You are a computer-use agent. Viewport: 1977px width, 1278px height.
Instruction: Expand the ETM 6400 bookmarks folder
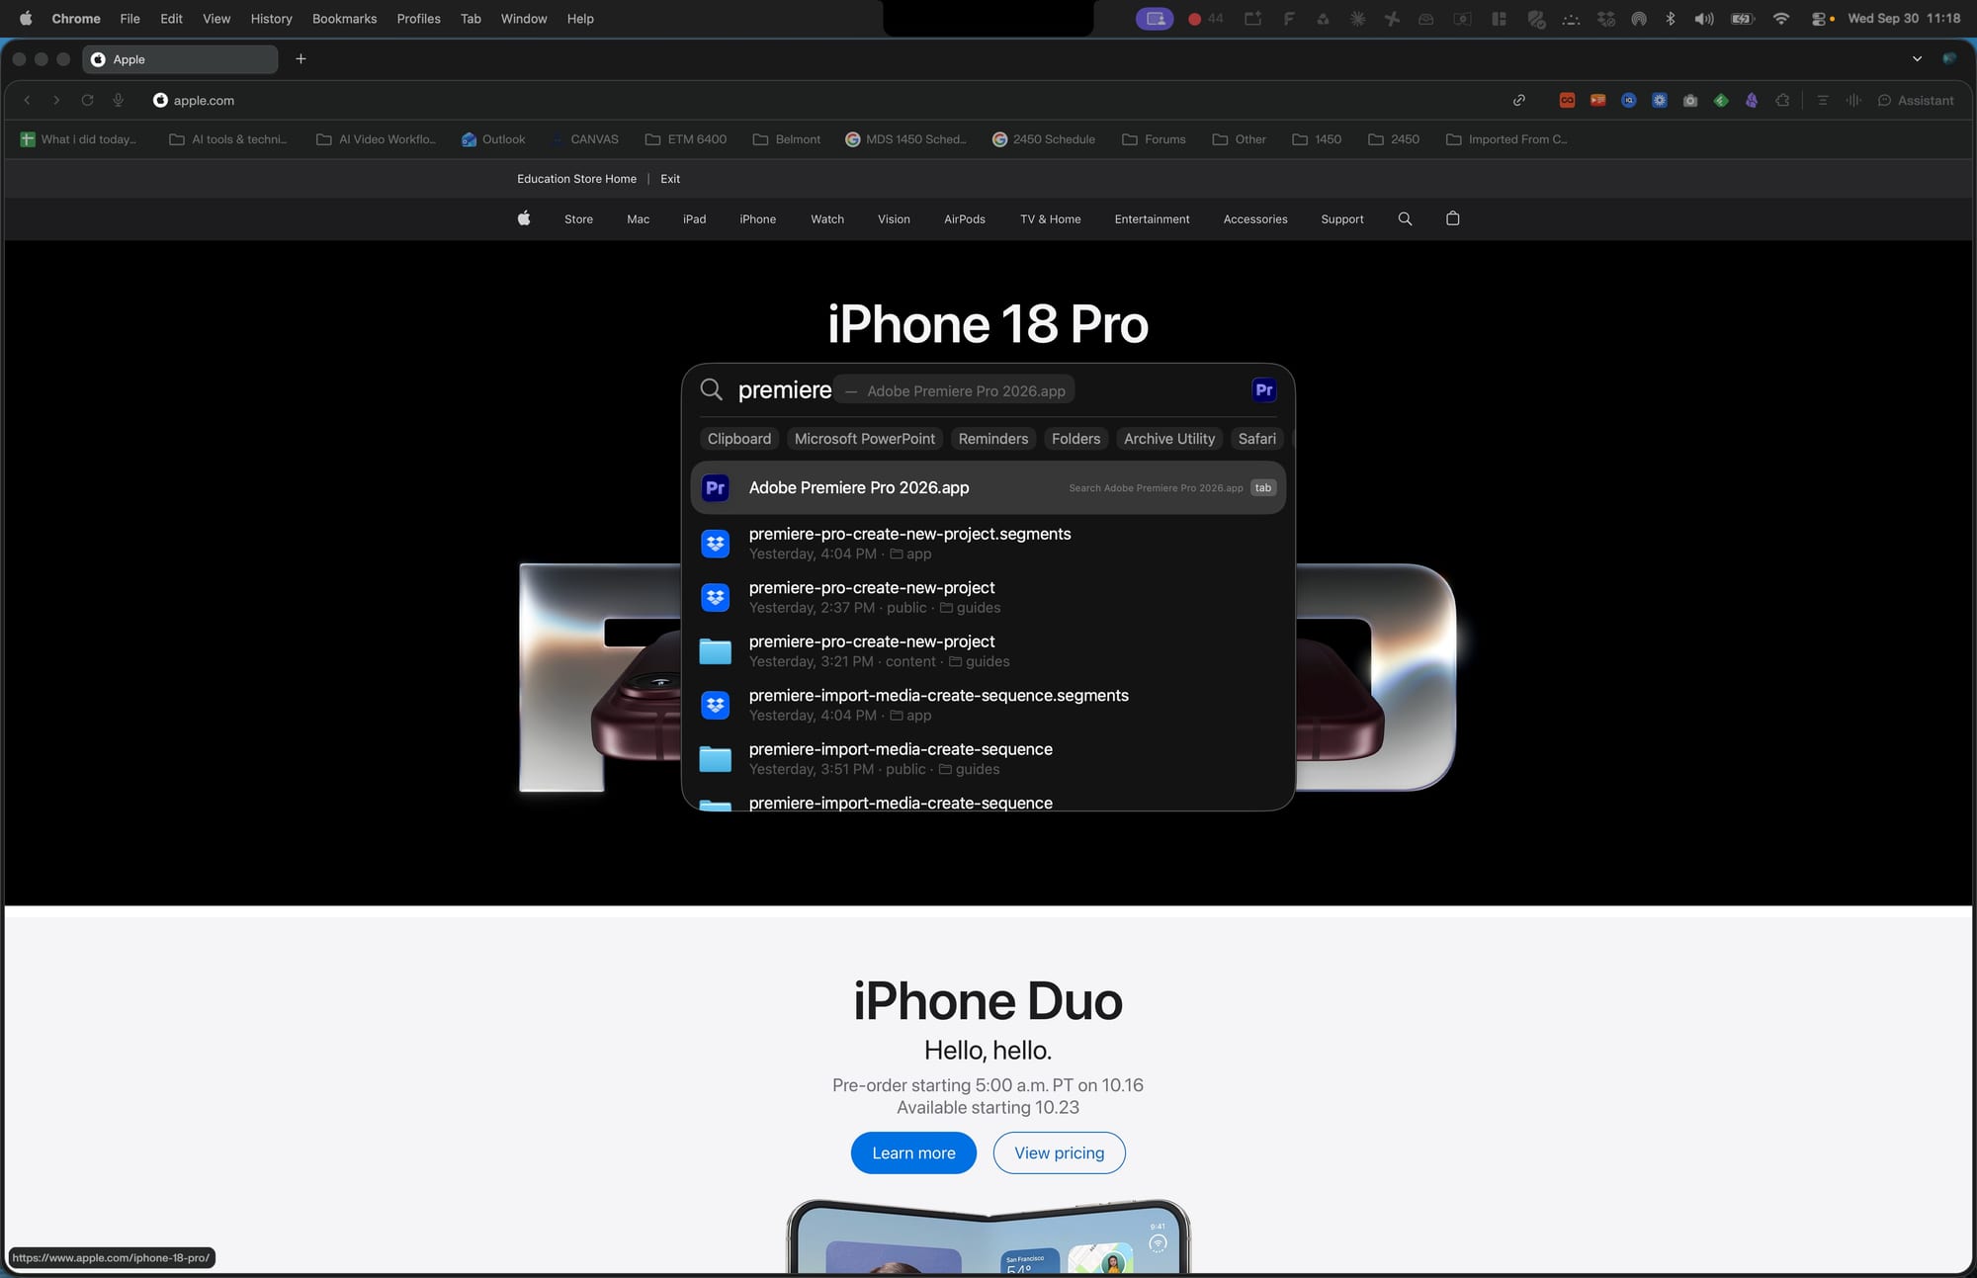[686, 139]
